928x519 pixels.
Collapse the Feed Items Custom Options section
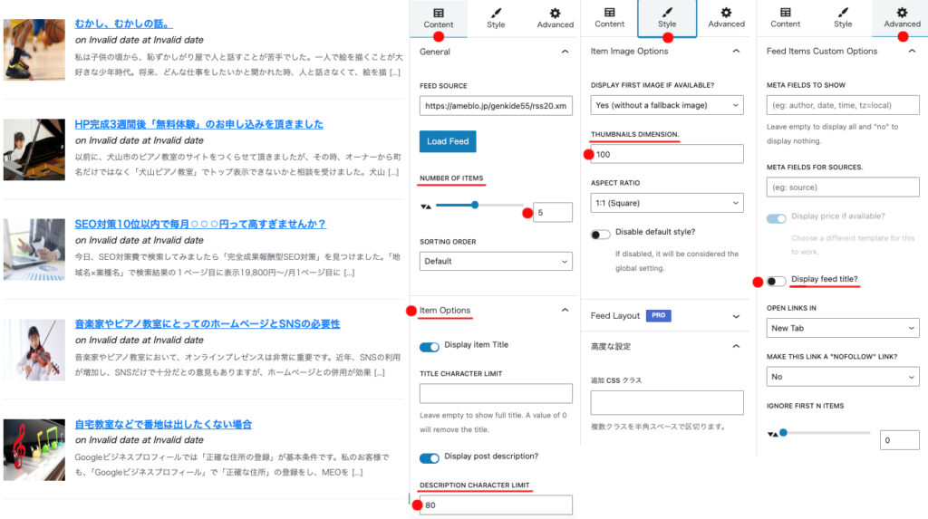[911, 52]
